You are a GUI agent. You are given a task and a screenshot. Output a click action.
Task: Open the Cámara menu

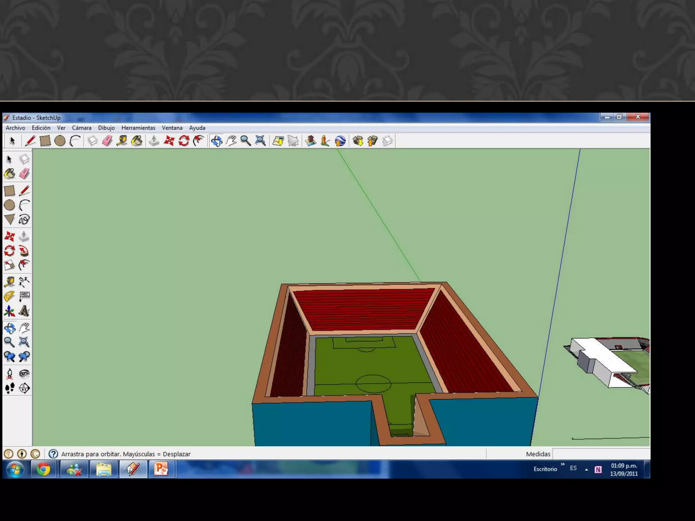point(81,128)
